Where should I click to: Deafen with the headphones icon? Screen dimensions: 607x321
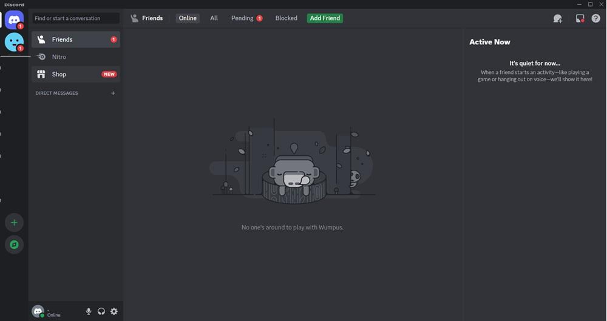[x=101, y=311]
